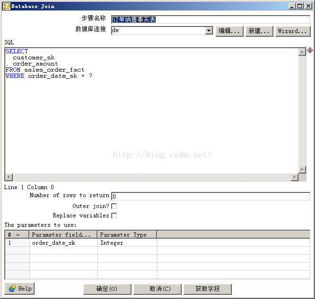Confirm with the 确定(O) button
This screenshot has height=299, width=315.
click(107, 289)
